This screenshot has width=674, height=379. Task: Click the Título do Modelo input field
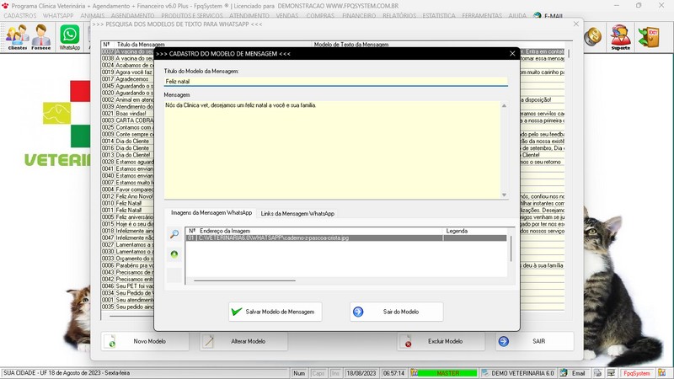335,82
